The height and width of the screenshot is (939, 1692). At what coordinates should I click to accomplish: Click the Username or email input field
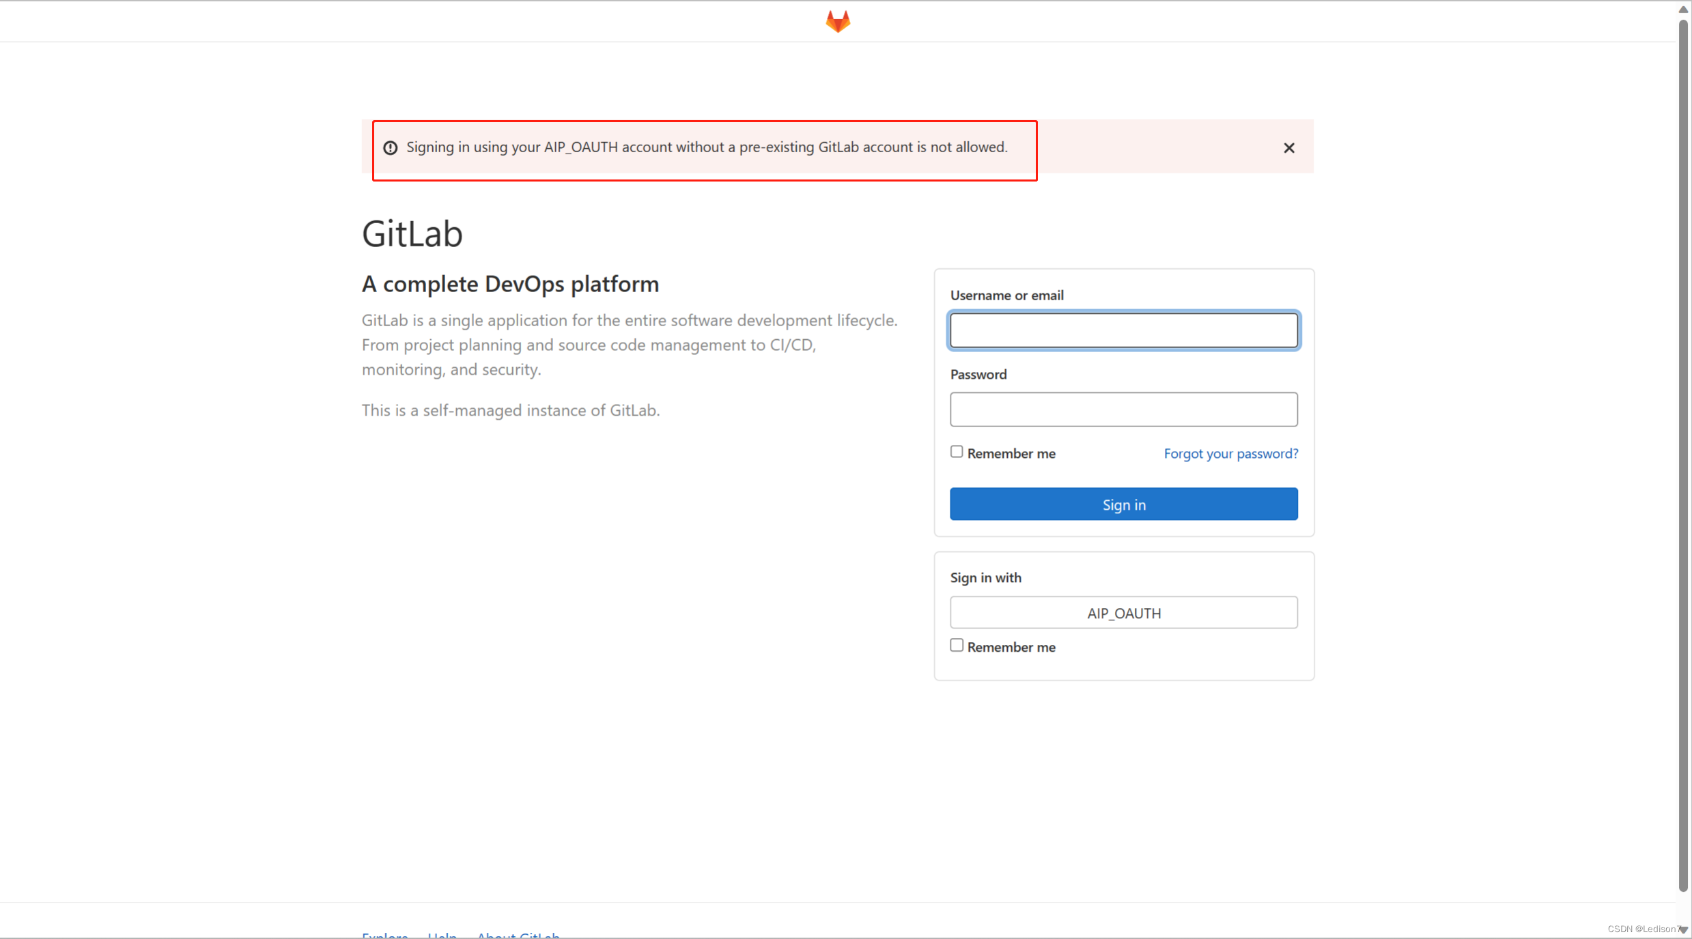[1123, 330]
